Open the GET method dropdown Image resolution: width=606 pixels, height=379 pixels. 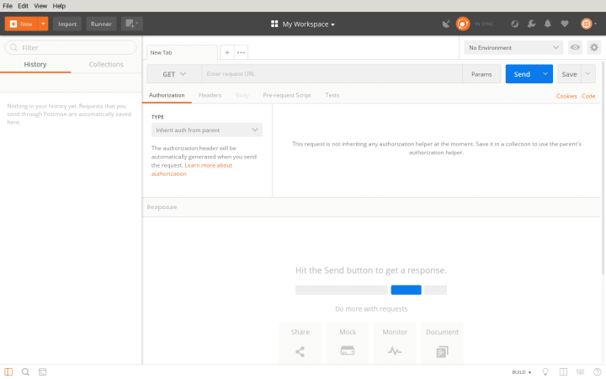[x=174, y=74]
